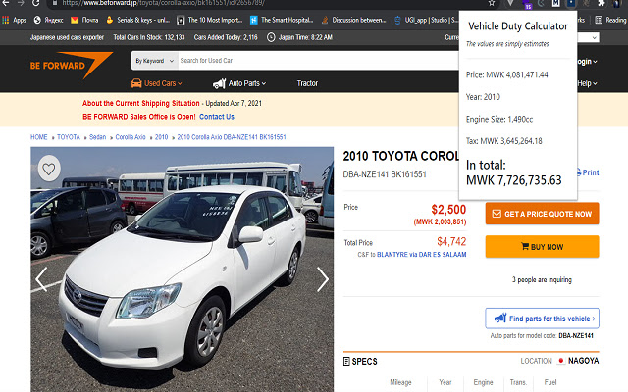
Task: Open the By Keyword search dropdown
Action: coord(153,61)
